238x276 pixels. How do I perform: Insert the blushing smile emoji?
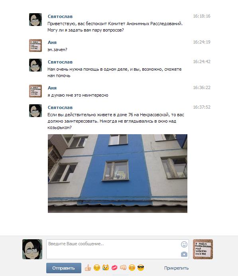pyautogui.click(x=132, y=268)
